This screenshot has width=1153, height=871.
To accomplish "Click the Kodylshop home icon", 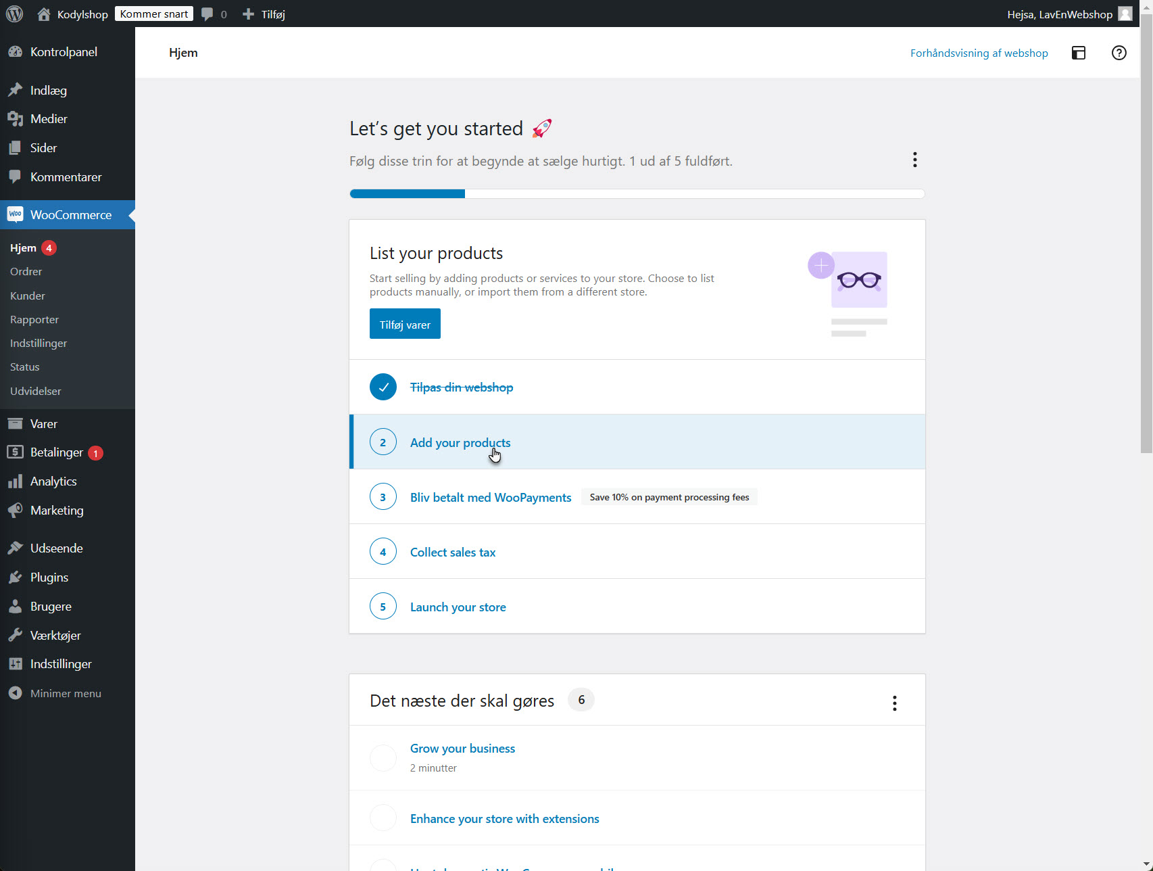I will (44, 14).
